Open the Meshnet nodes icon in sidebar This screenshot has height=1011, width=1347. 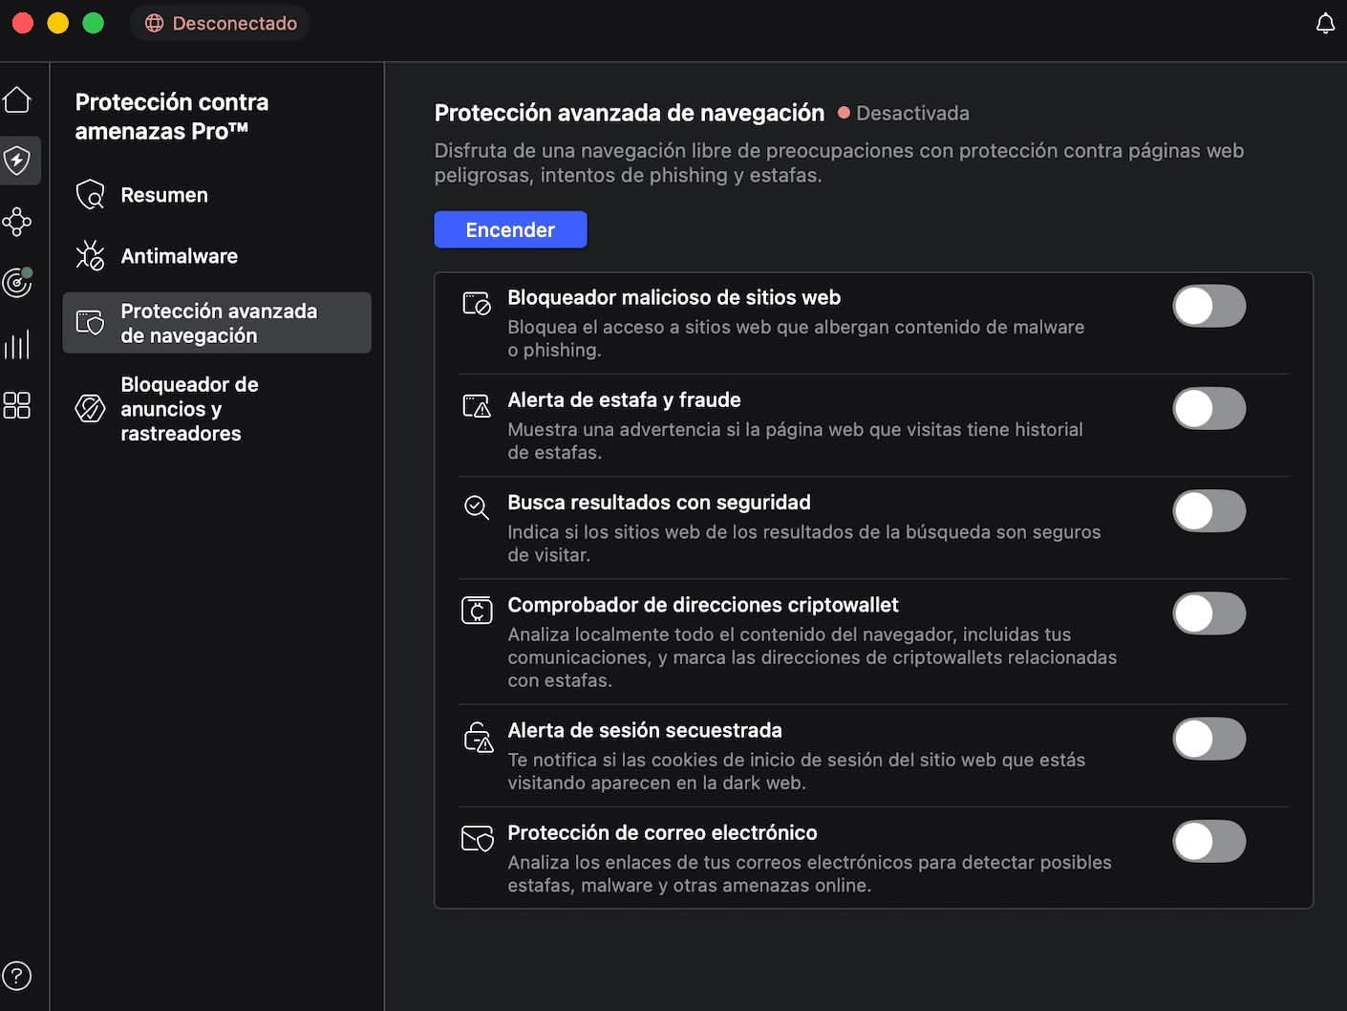17,222
